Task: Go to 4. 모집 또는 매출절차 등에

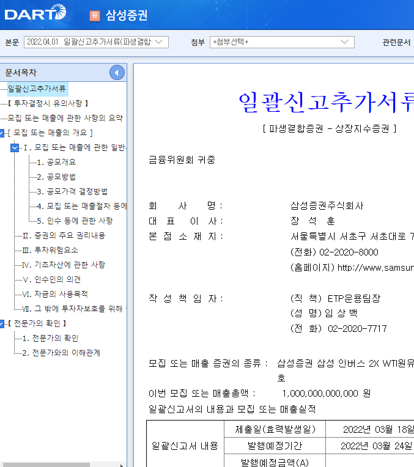Action: click(82, 206)
